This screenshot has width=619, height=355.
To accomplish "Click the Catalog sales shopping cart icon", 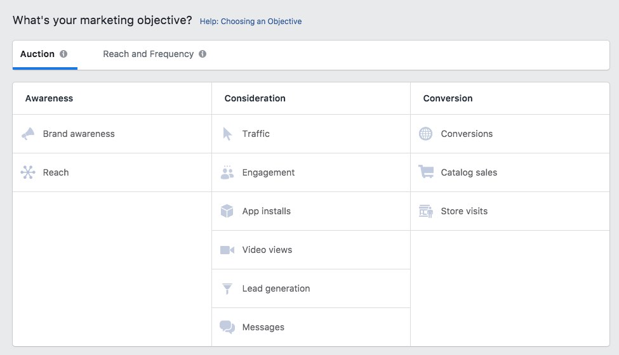I will (426, 172).
